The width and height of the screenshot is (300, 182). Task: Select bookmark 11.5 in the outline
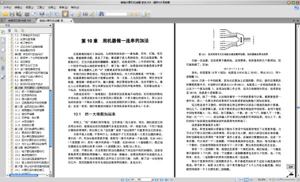tap(24, 125)
